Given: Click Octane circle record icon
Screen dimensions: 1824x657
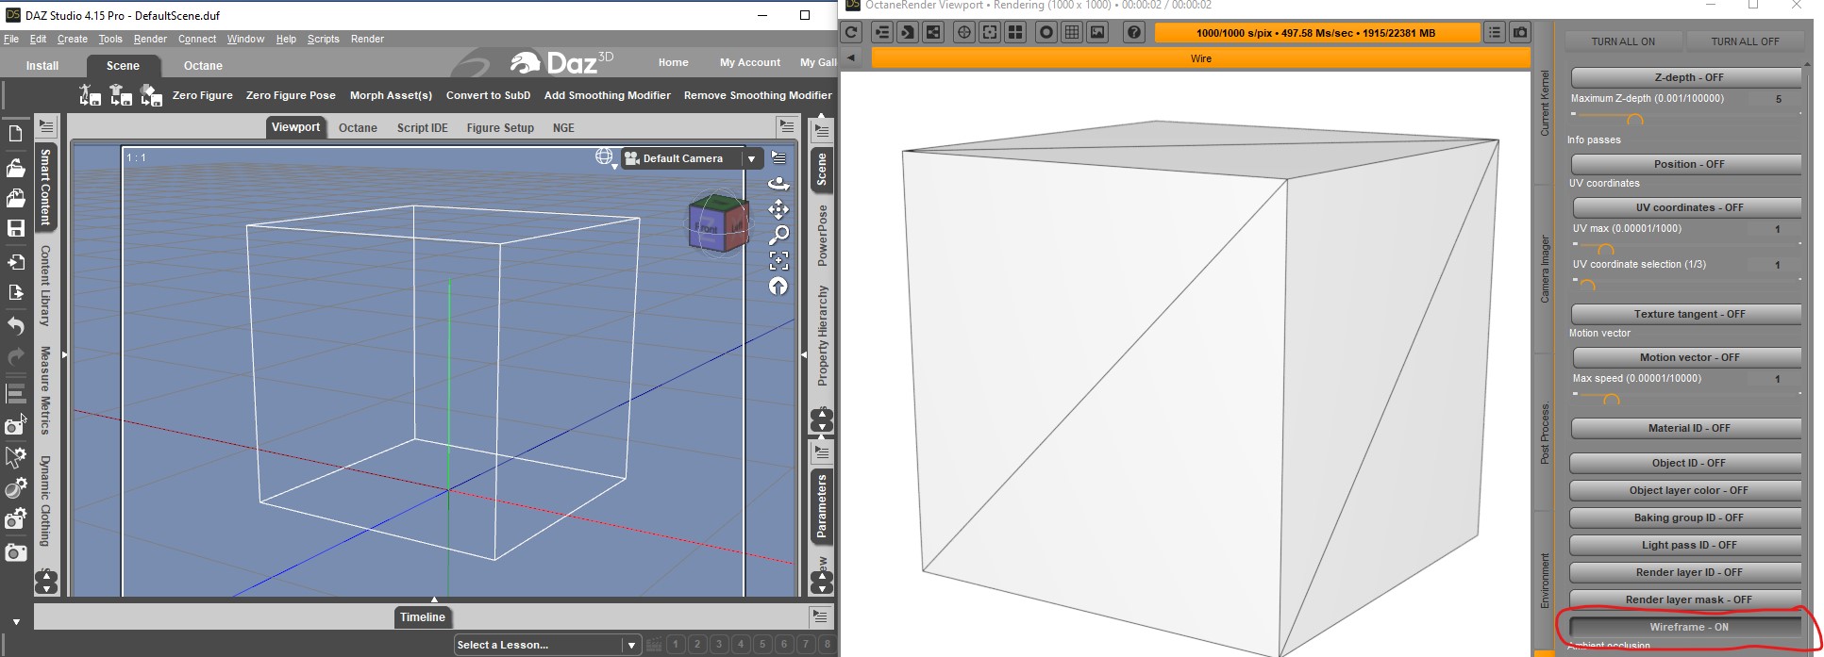Looking at the screenshot, I should coord(1046,32).
